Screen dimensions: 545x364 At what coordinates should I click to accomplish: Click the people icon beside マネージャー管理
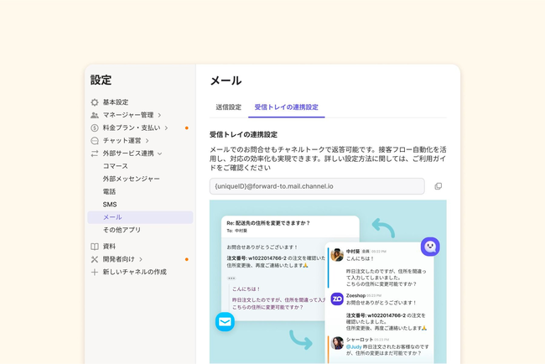point(95,115)
